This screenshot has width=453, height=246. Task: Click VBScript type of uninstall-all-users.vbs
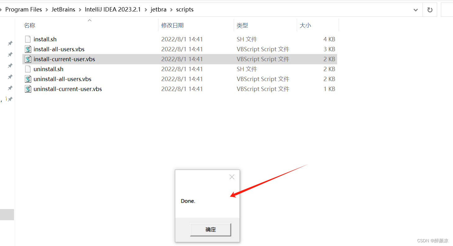point(263,79)
